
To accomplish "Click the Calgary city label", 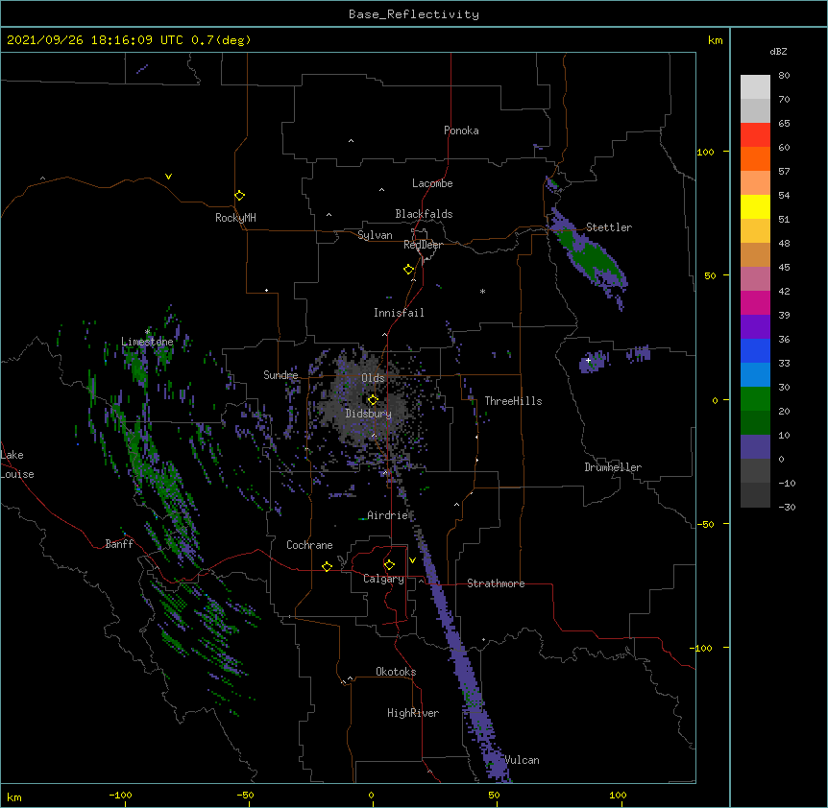I will 383,579.
